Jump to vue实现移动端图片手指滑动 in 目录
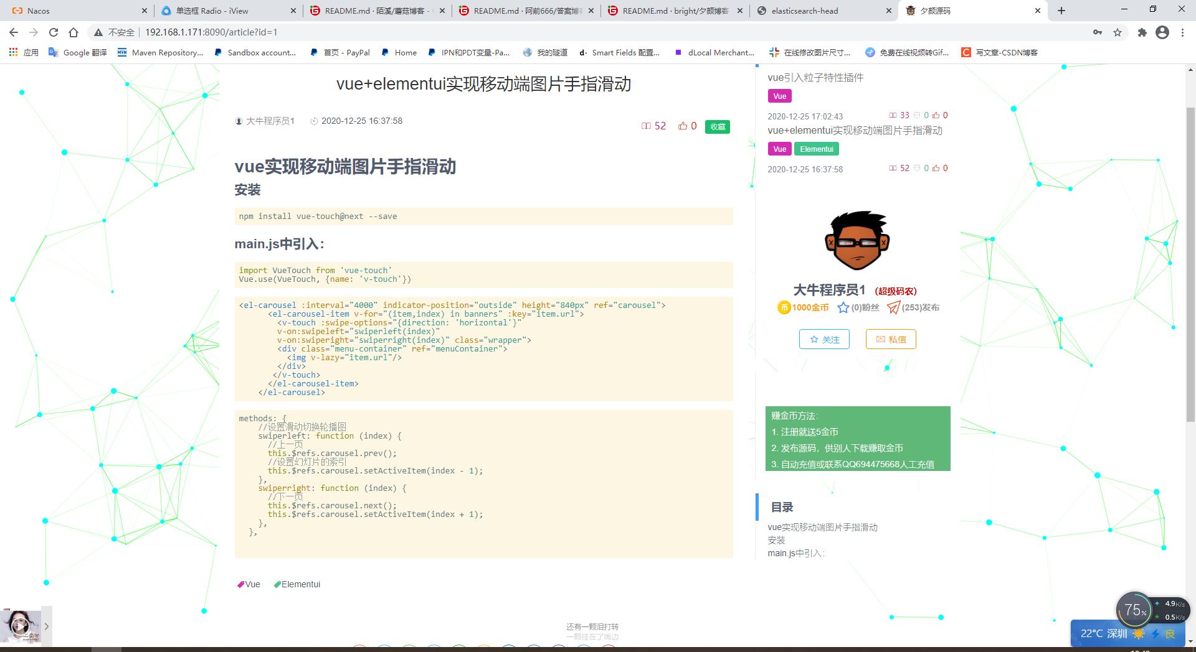Screen dimensions: 1196x652 [822, 527]
